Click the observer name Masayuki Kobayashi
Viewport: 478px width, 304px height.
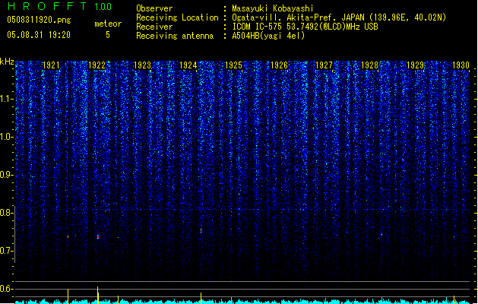[273, 8]
